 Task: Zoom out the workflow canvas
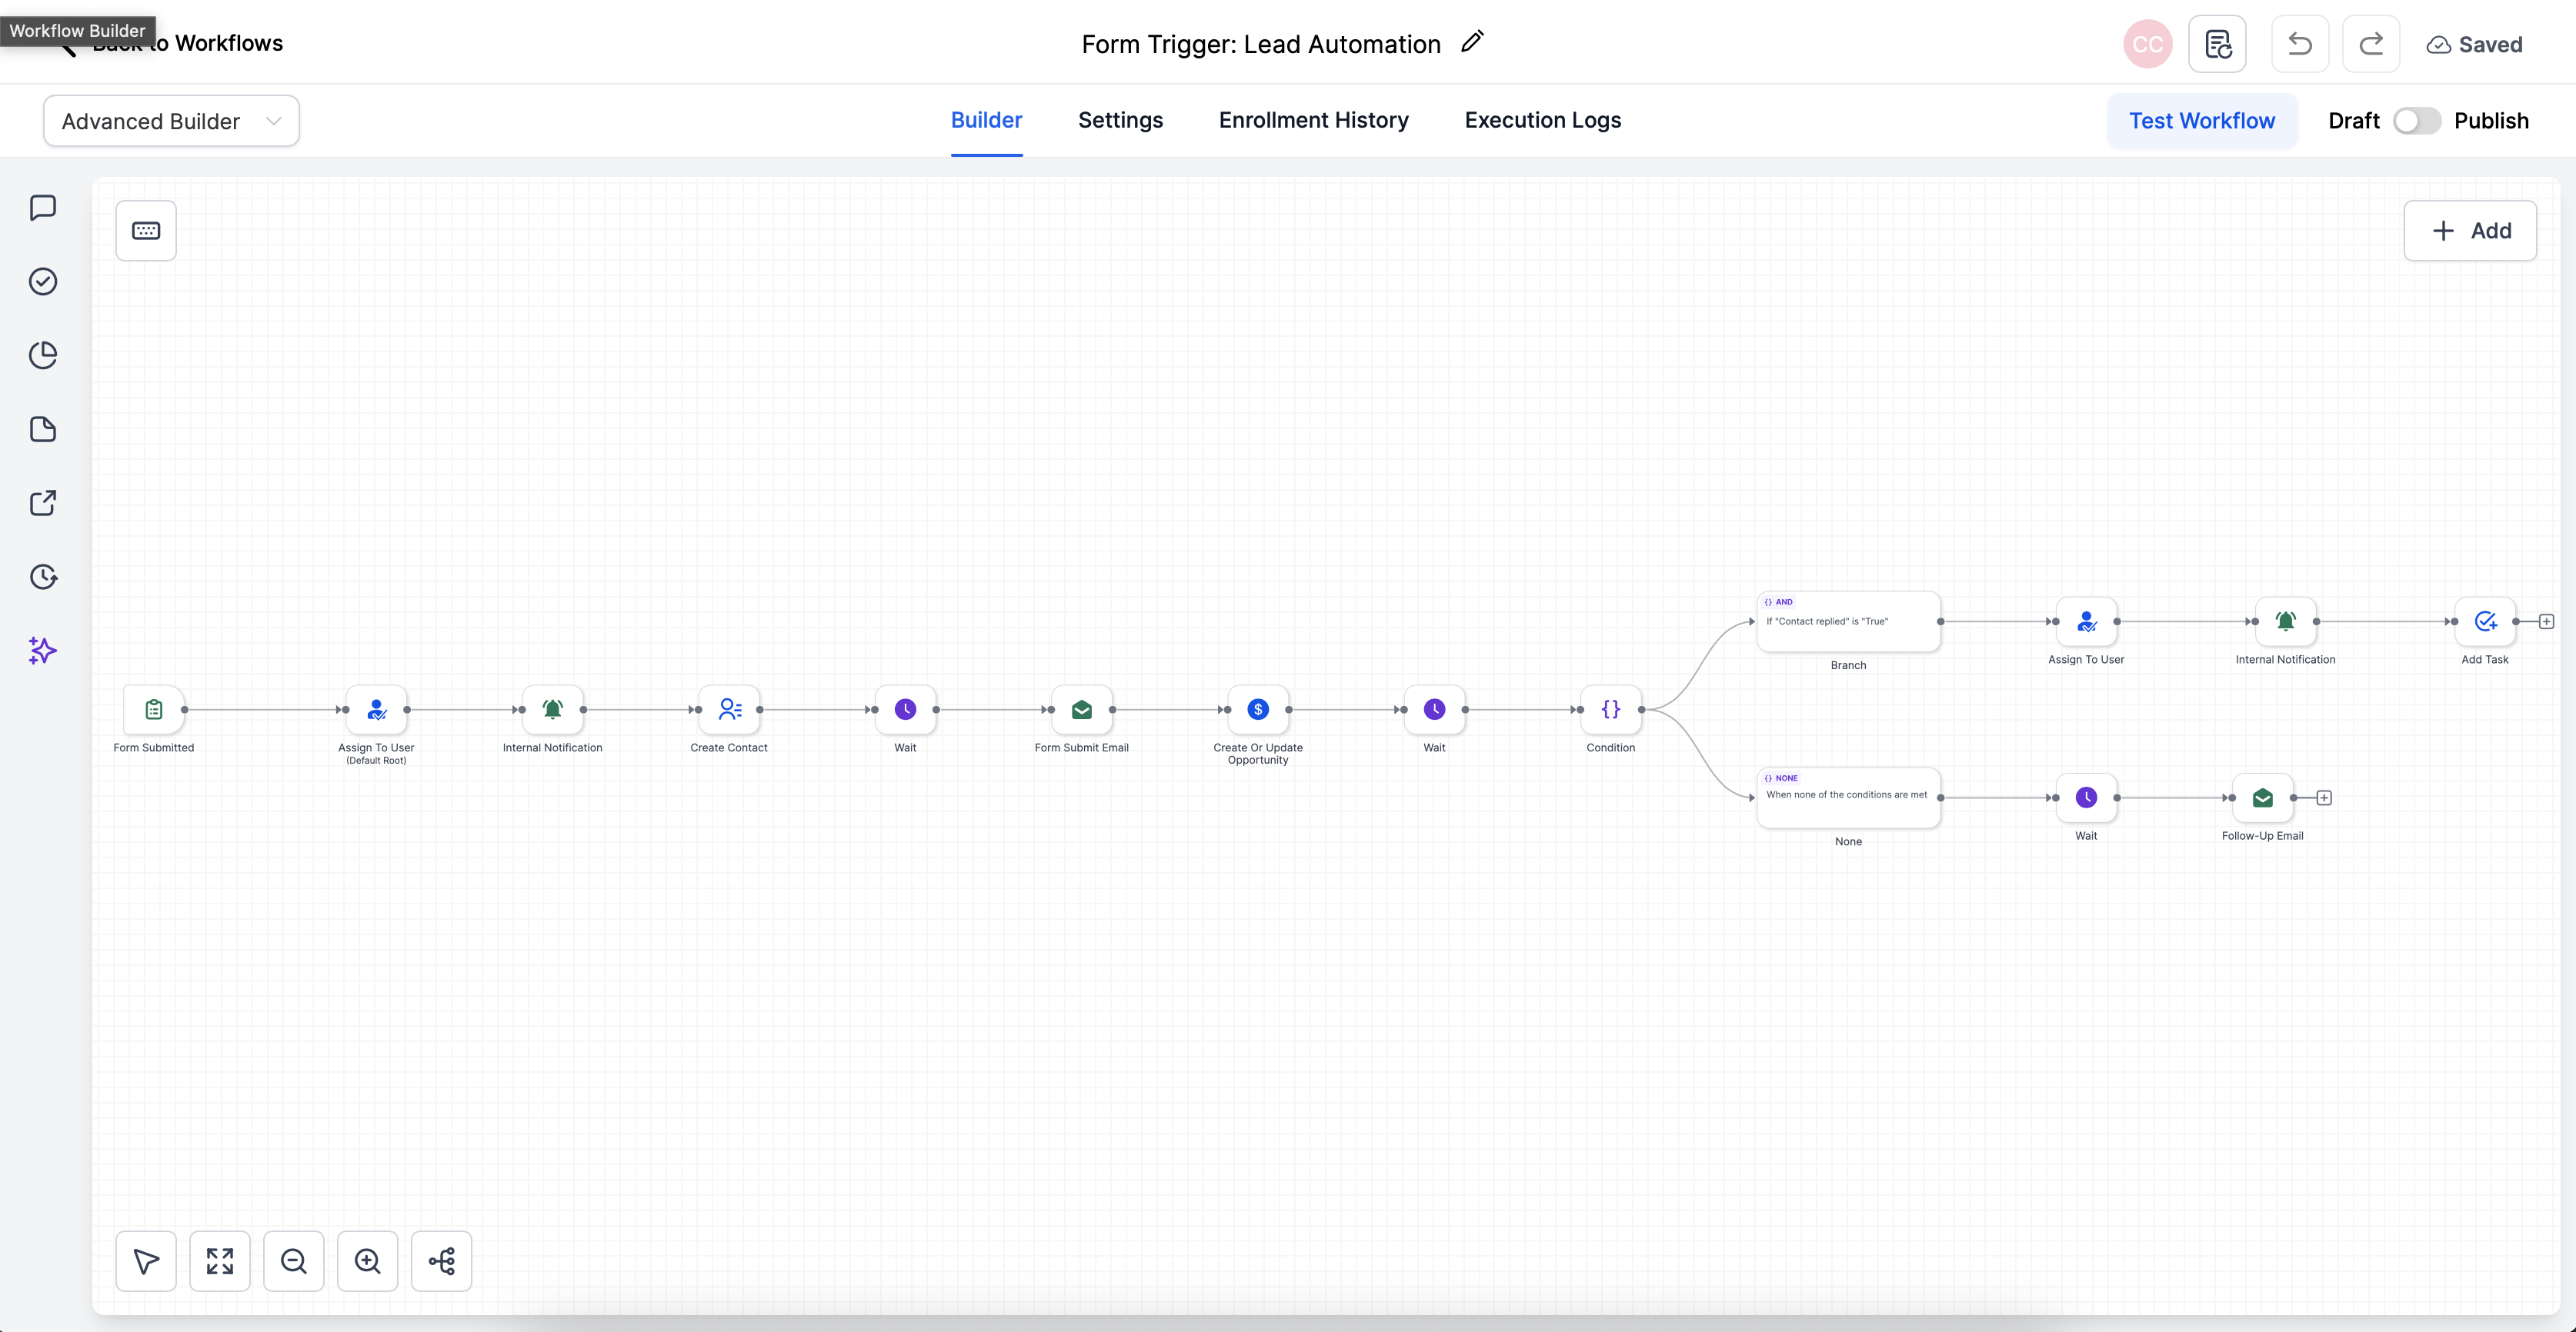[294, 1261]
